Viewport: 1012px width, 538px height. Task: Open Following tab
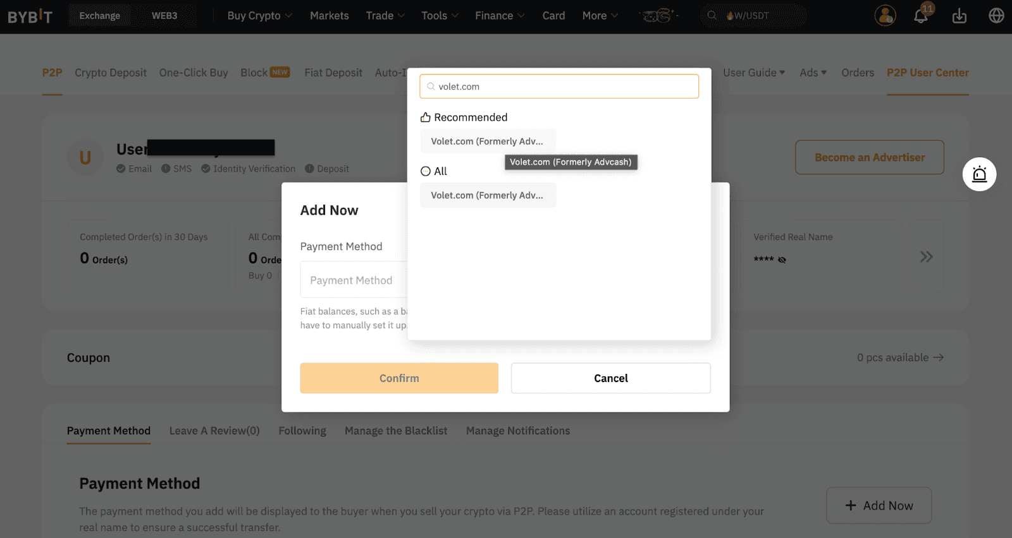[x=302, y=431]
